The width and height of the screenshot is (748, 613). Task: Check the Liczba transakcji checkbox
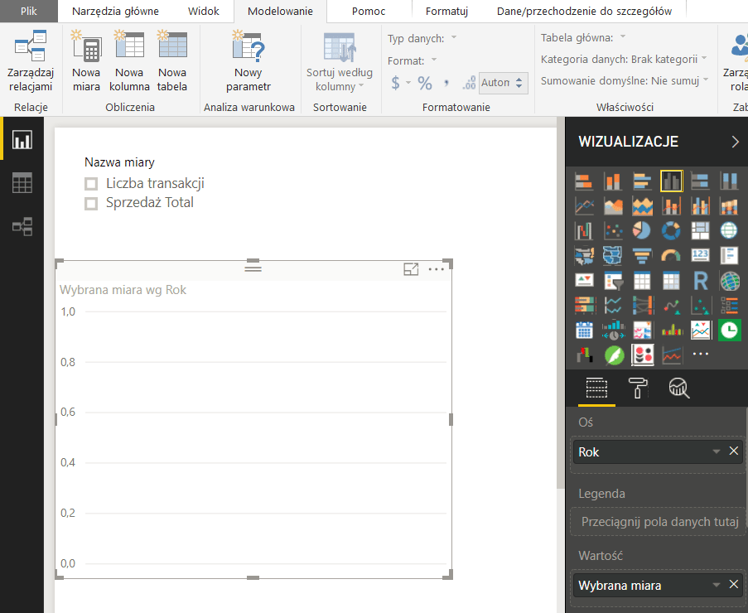(x=92, y=184)
